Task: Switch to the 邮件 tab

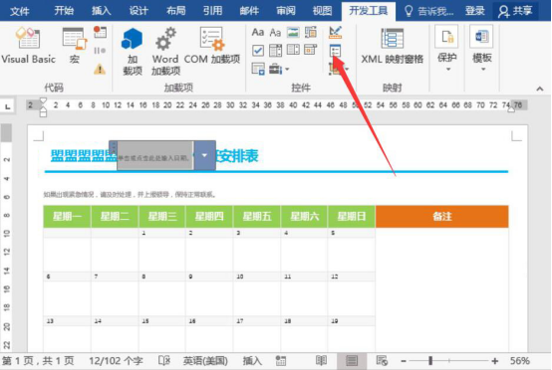Action: (x=249, y=11)
